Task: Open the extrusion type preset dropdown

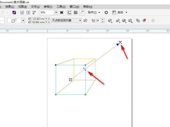Action: point(23,21)
